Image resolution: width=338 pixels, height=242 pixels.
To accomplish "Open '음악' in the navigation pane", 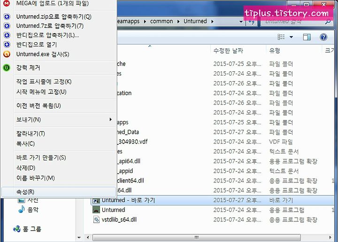I will (33, 210).
